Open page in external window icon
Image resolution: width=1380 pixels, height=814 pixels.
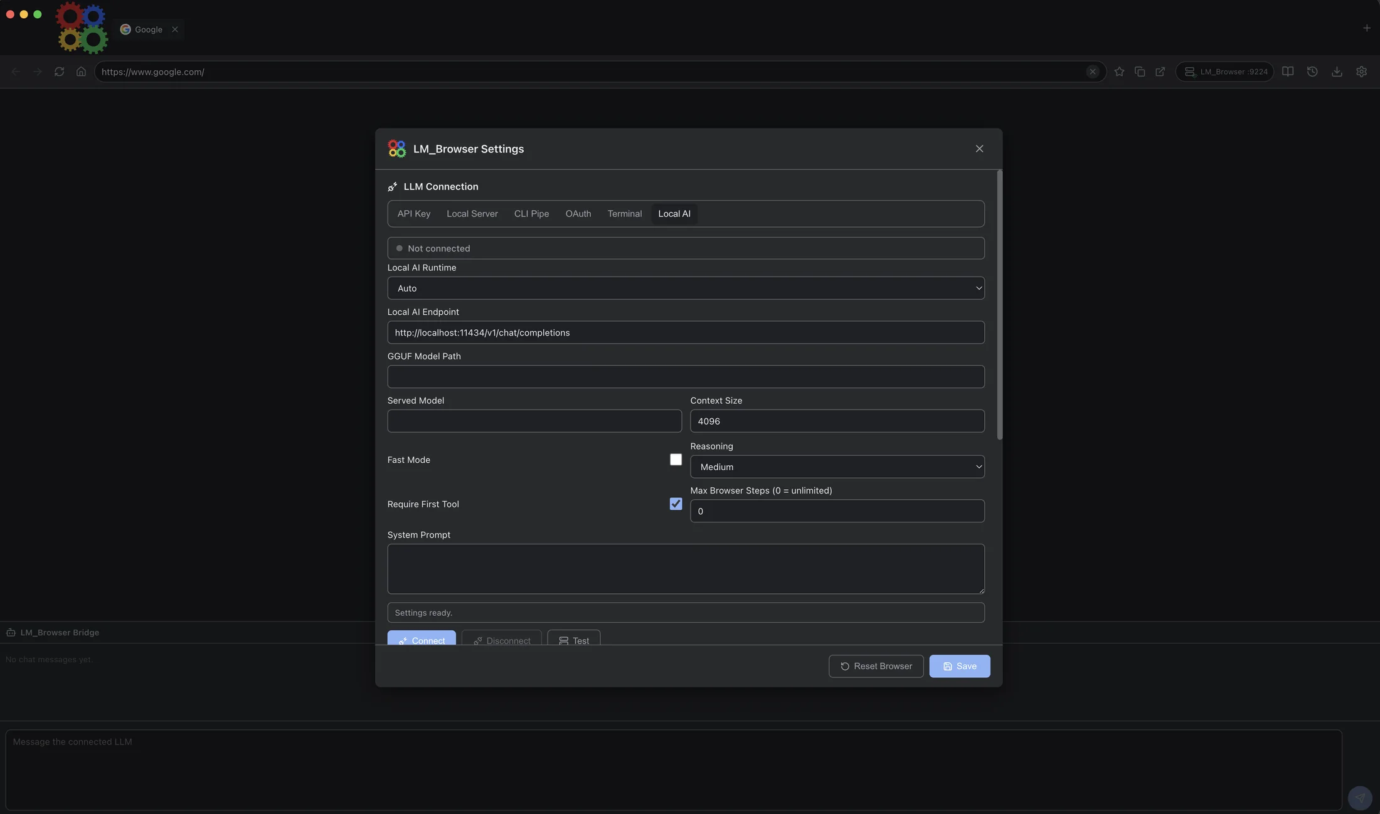click(x=1160, y=71)
